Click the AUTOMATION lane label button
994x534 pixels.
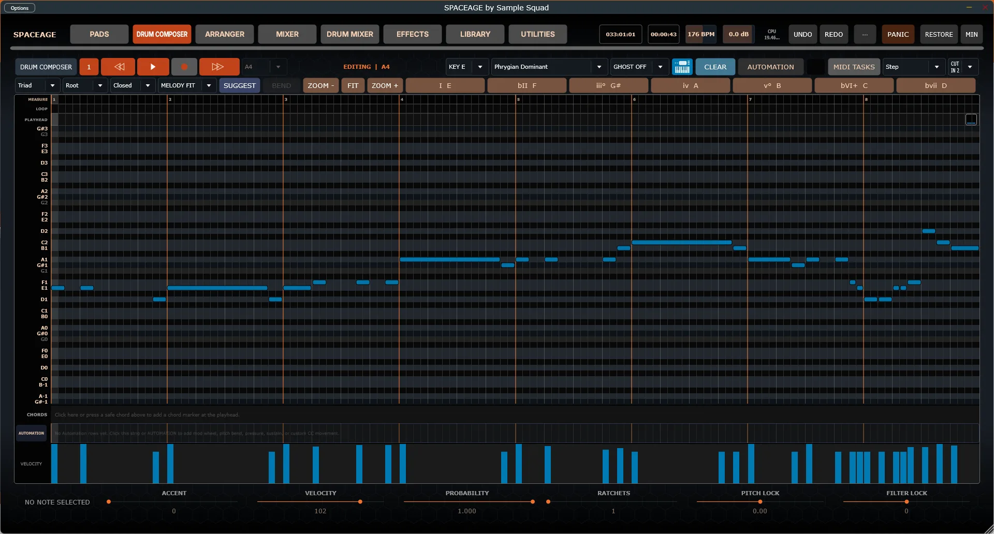point(32,433)
